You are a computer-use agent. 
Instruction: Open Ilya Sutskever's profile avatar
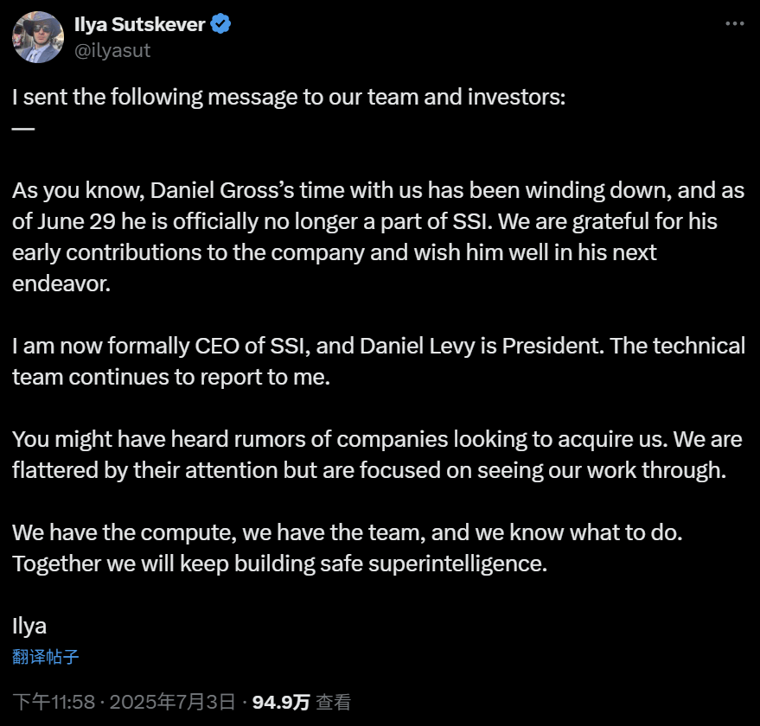pos(37,37)
